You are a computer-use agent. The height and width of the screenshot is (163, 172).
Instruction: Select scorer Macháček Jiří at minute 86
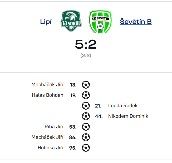(x=47, y=137)
